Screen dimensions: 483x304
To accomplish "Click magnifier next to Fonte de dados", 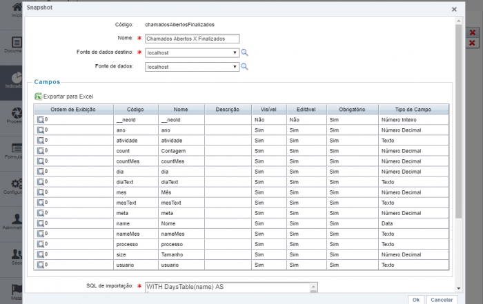I will coord(244,67).
